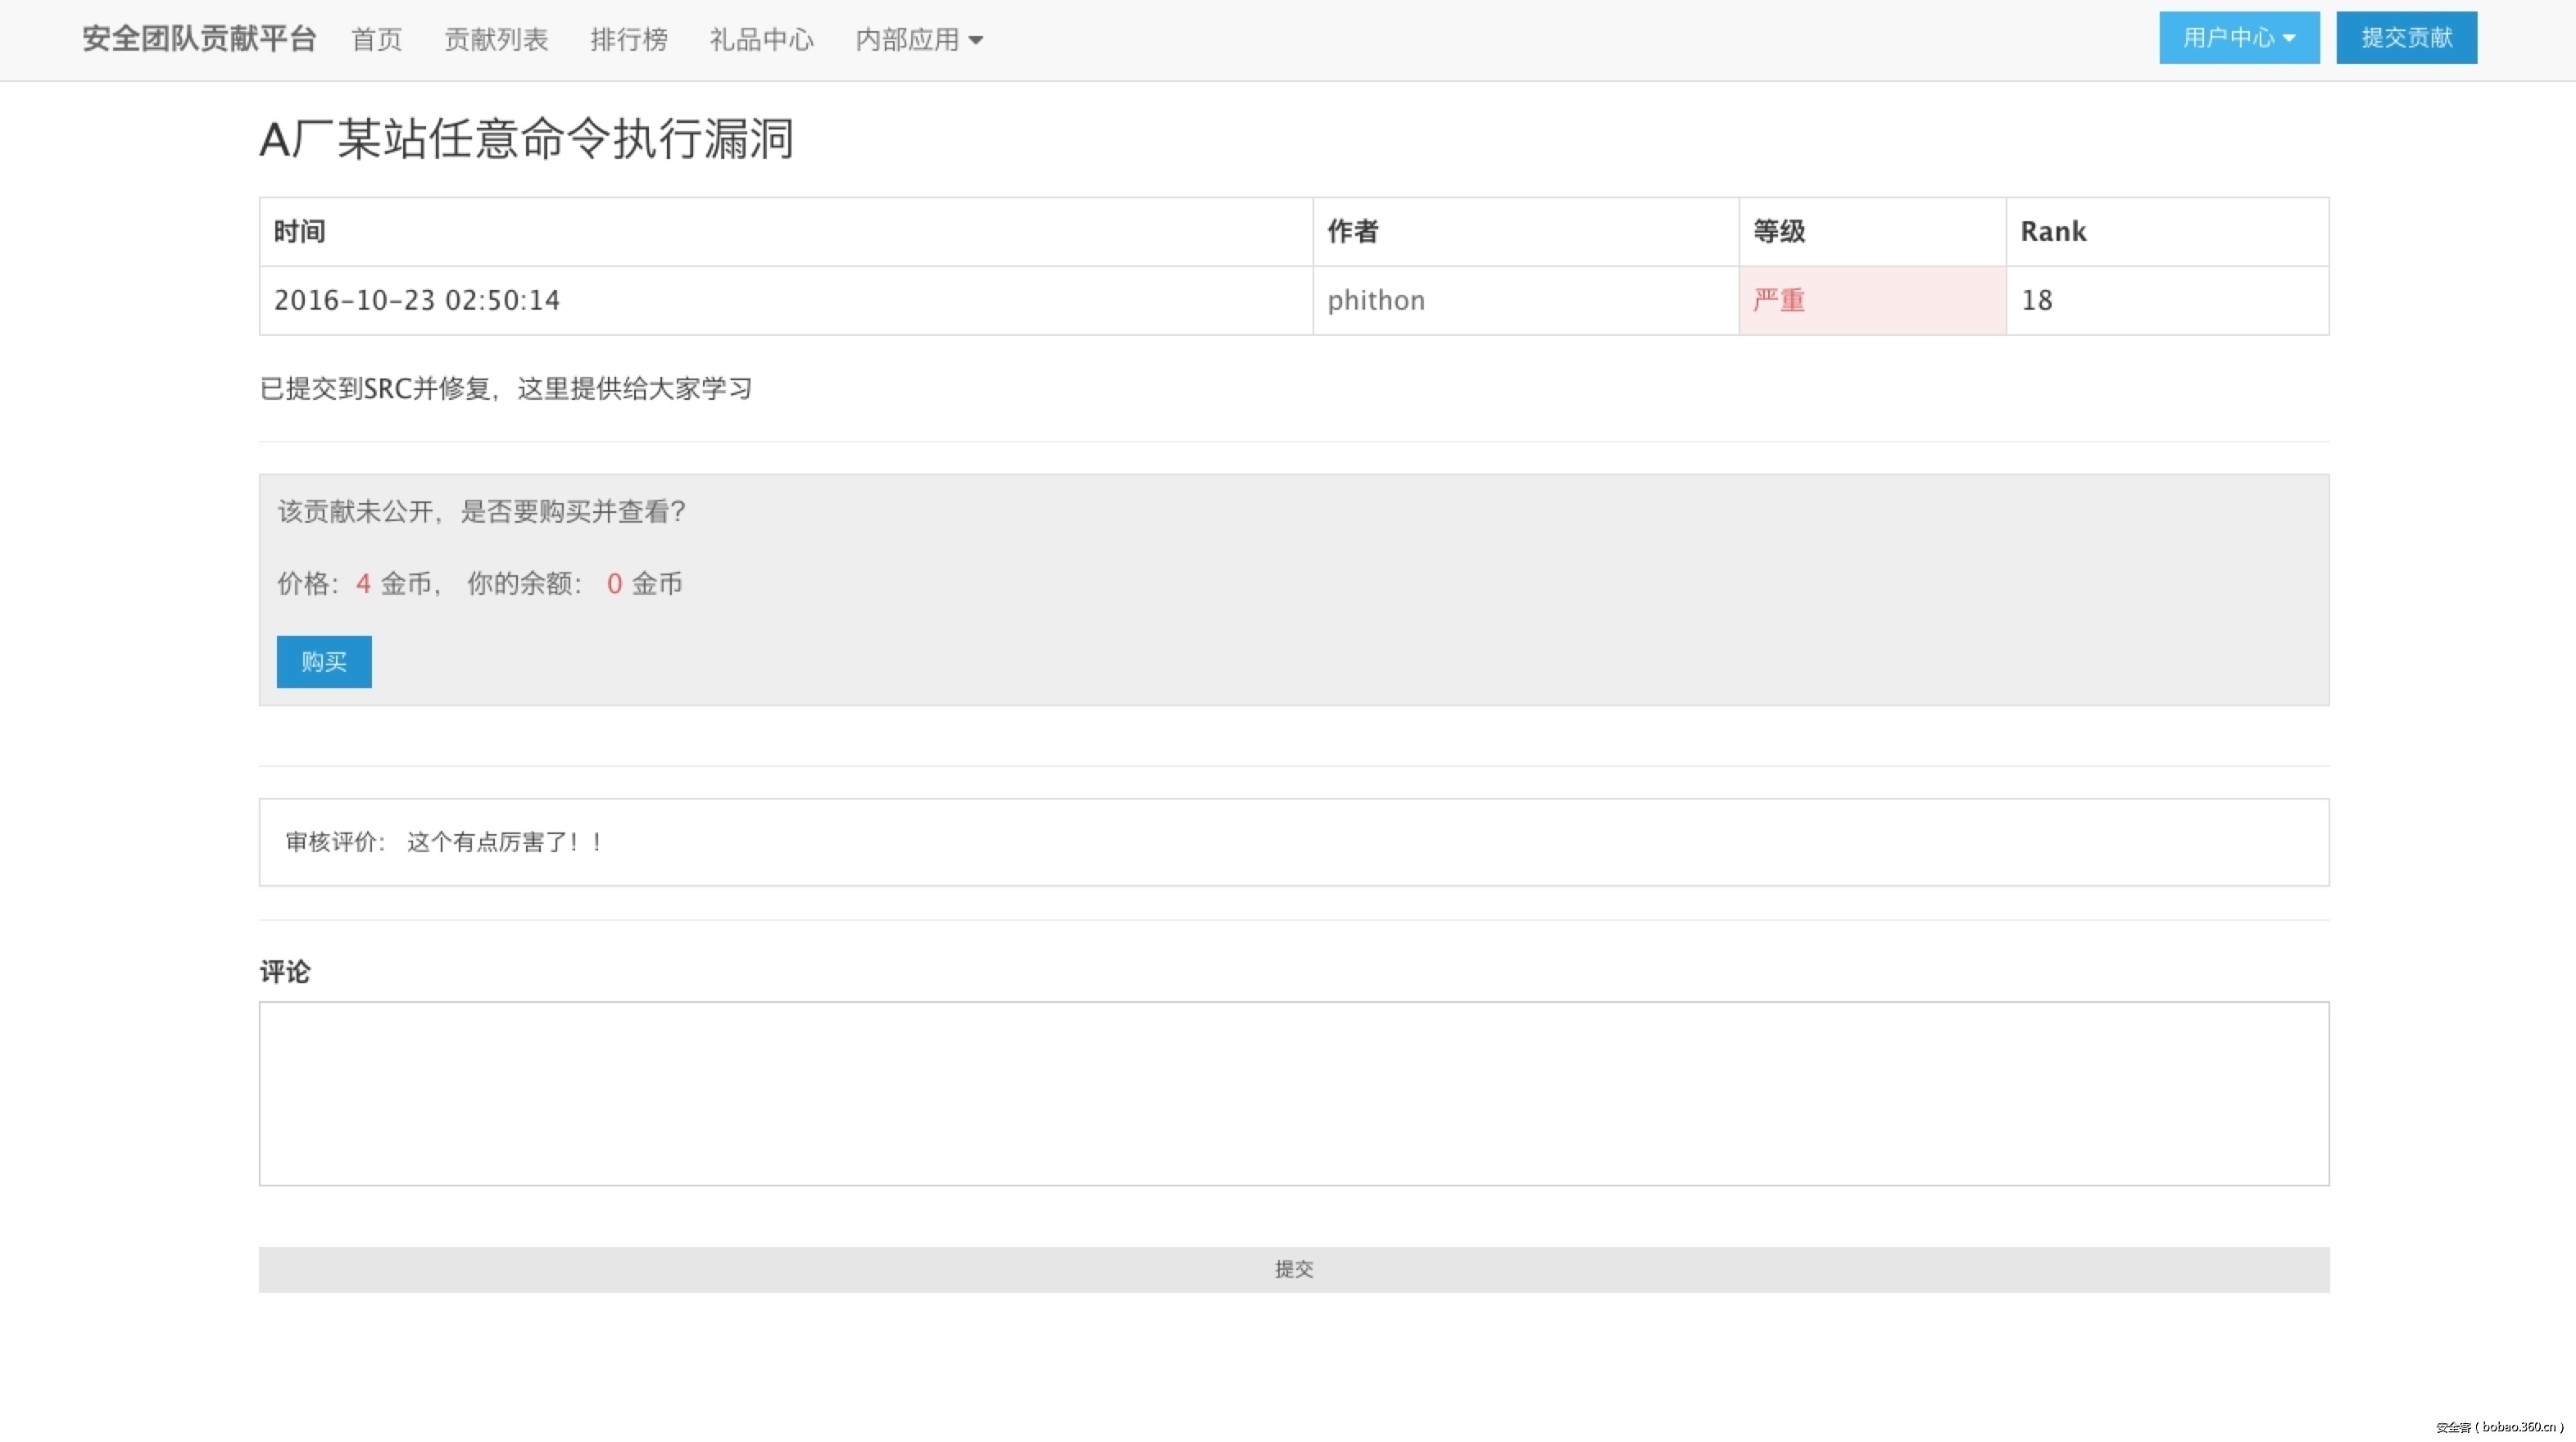
Task: Click the caret arrow in 用户中心
Action: coord(2289,39)
